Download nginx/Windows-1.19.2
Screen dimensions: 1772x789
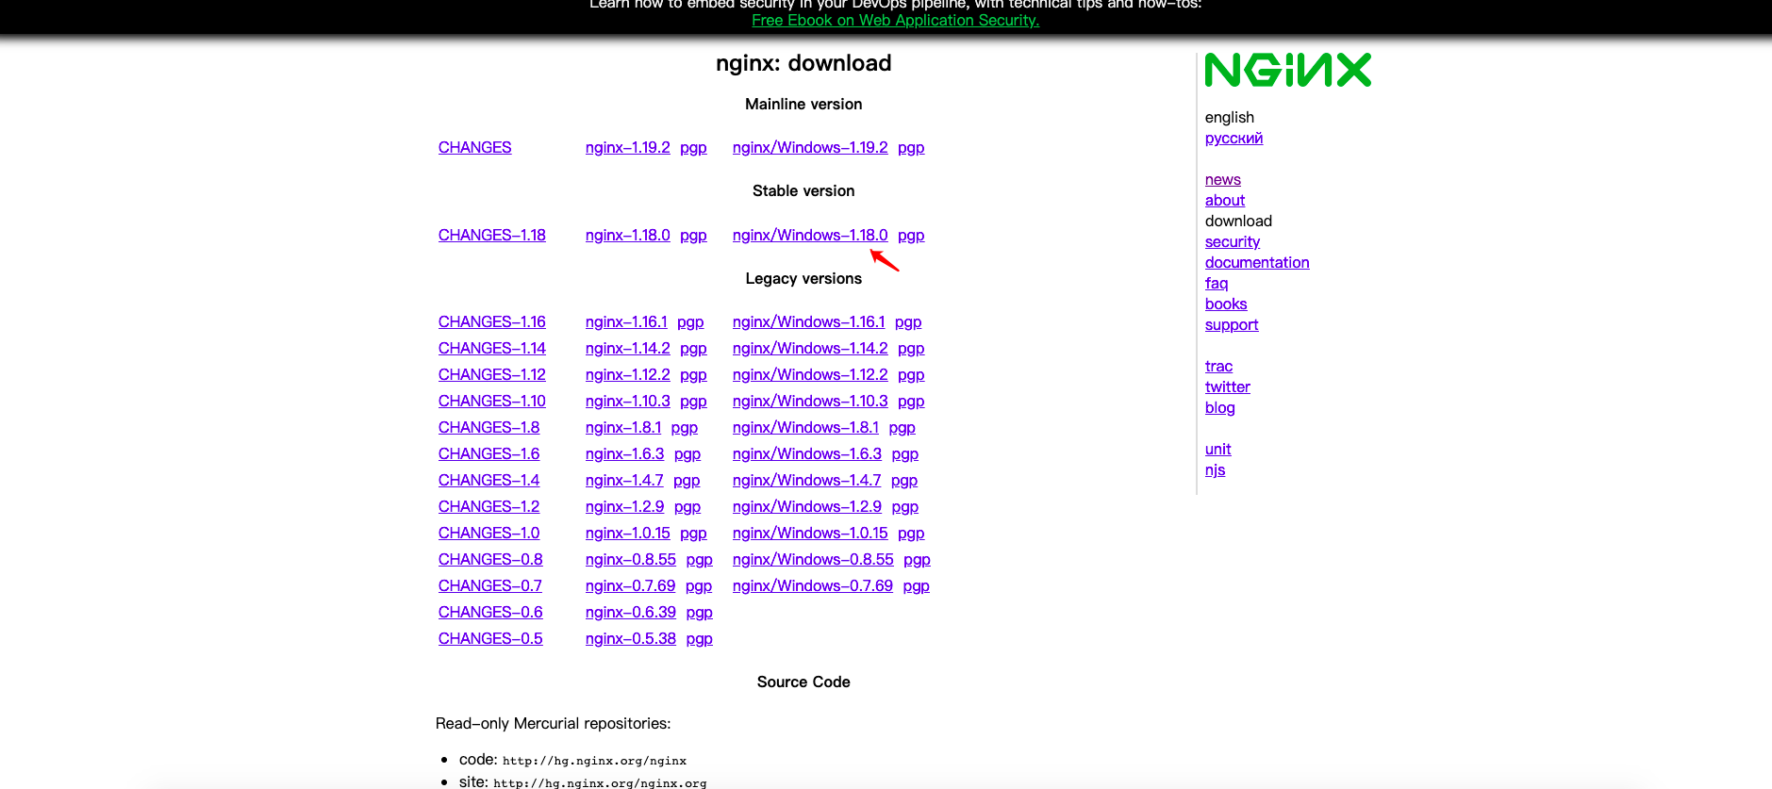click(x=810, y=148)
